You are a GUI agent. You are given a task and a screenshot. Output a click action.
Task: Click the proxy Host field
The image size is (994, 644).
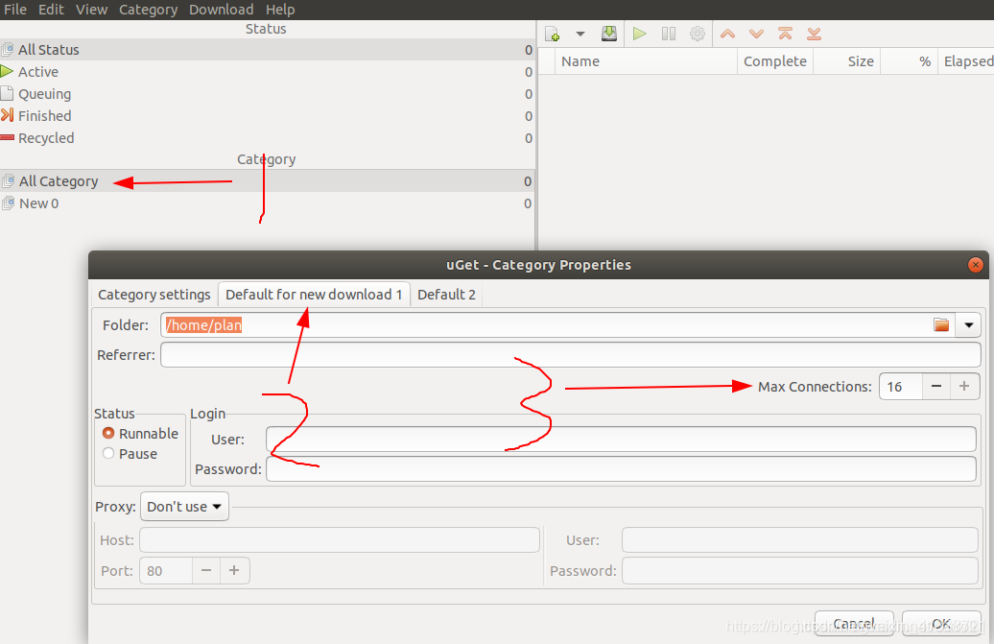pyautogui.click(x=340, y=540)
